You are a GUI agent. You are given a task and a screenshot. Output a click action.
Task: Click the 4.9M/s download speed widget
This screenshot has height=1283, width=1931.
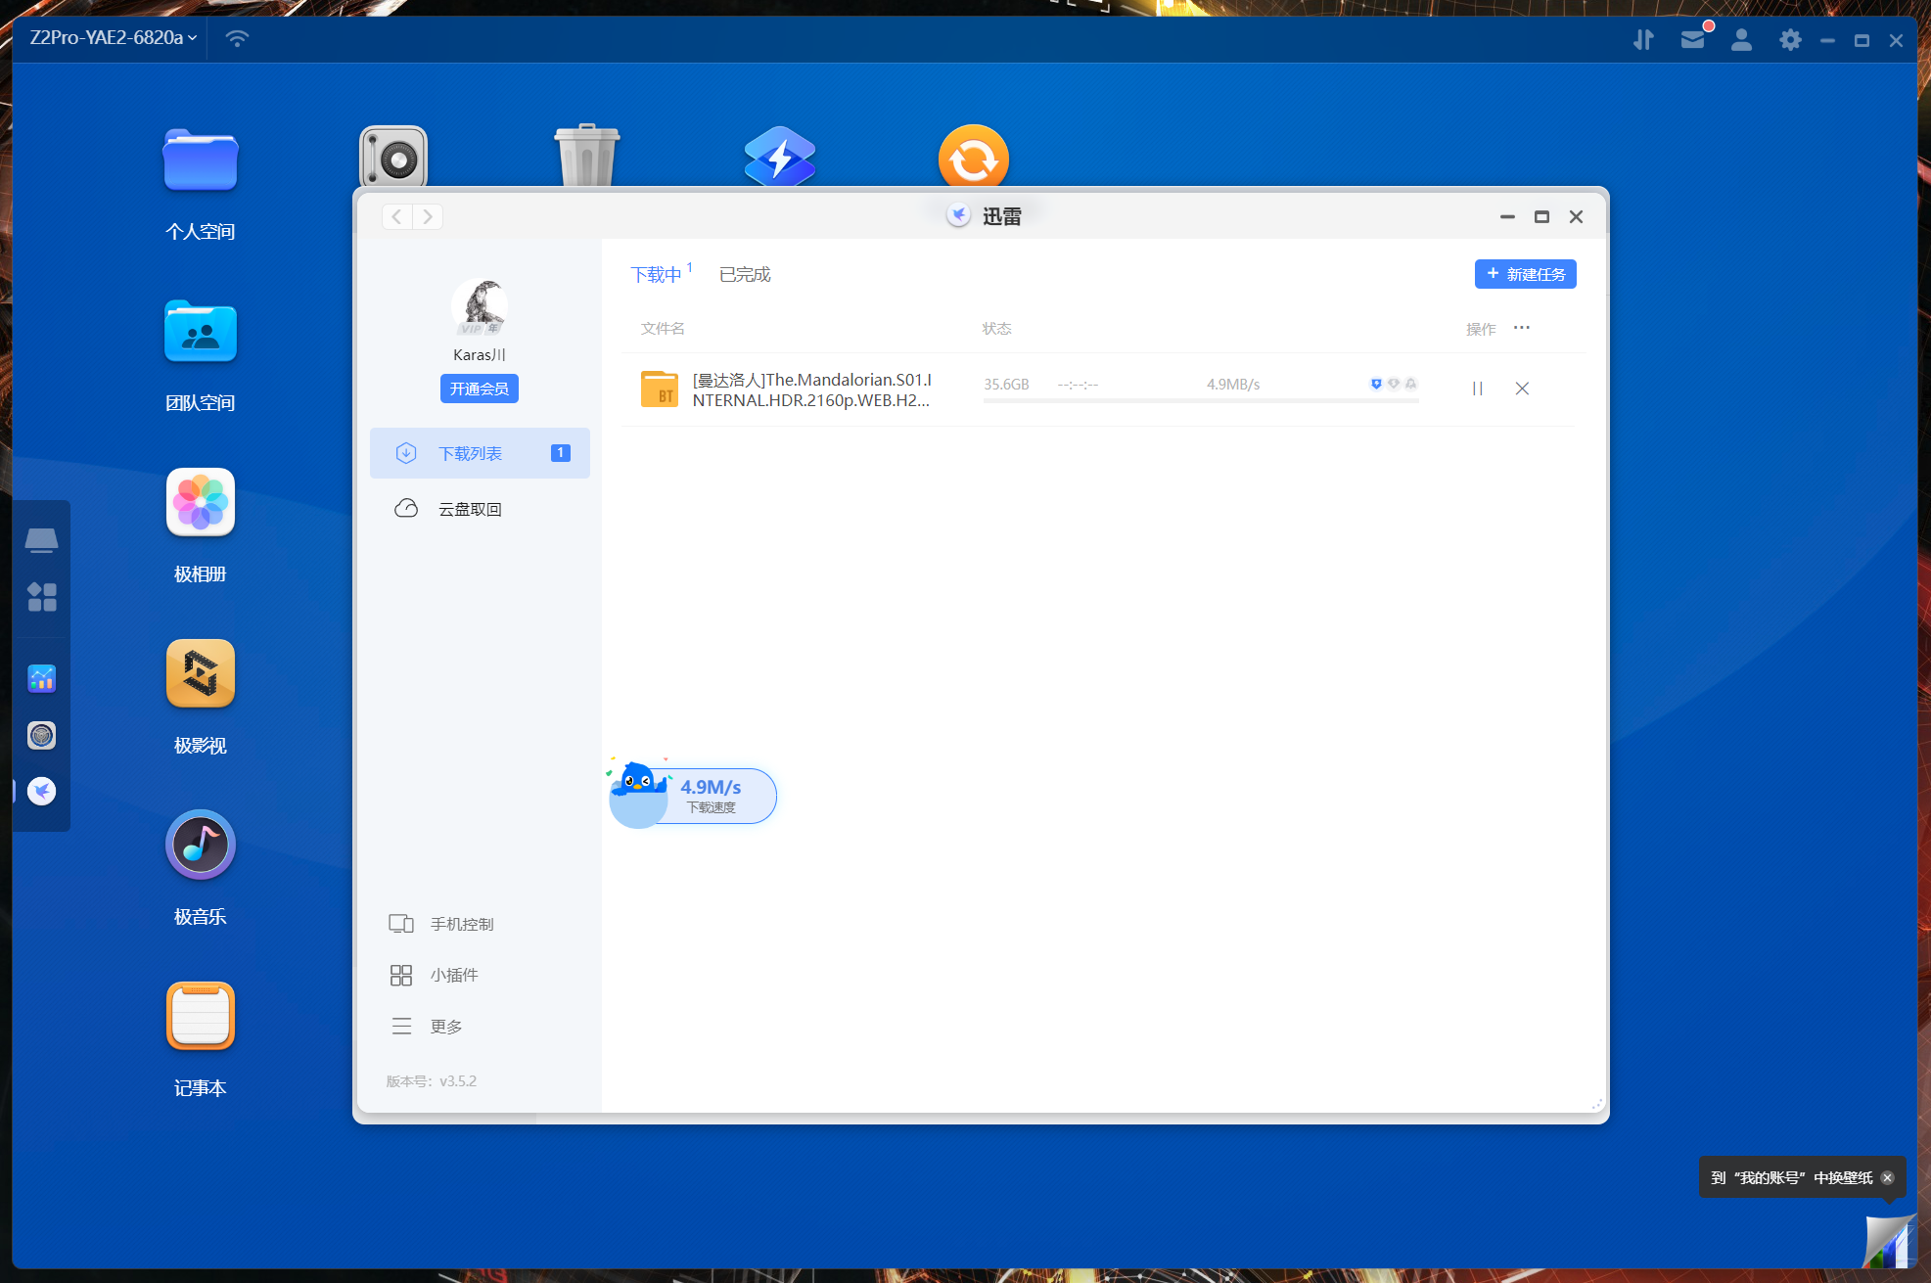711,796
